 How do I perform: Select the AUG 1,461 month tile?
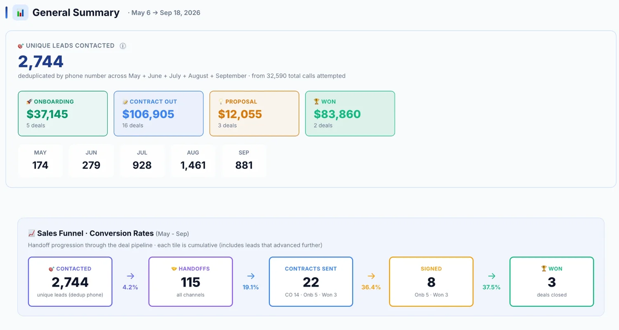pos(193,161)
